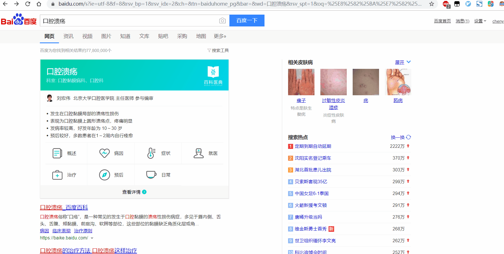Click the black two-dot extension icon
The width and height of the screenshot is (504, 254).
pyautogui.click(x=457, y=4)
